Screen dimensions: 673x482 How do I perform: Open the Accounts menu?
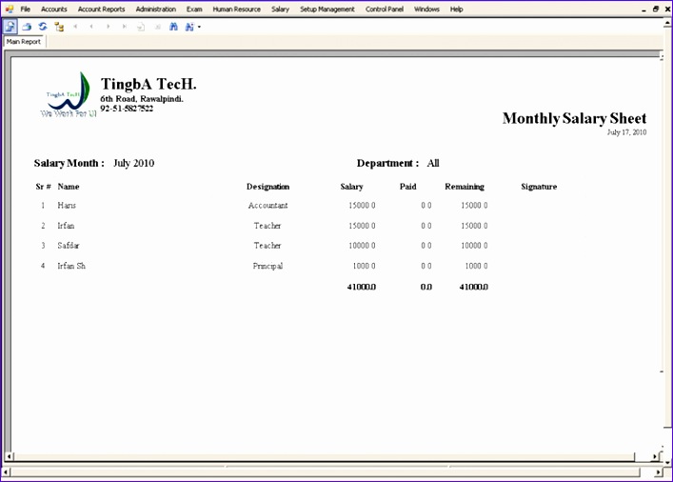(53, 9)
